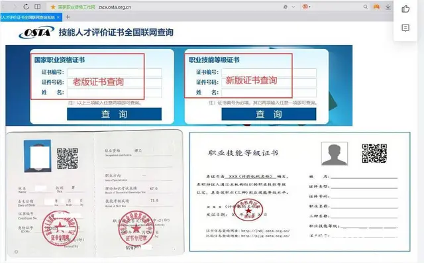Viewport: 424px width, 263px height.
Task: Click 查询 button under 职业技能等级证书
Action: 269,114
